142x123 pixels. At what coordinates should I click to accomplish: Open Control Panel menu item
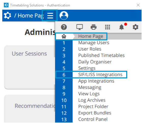[x=93, y=119]
